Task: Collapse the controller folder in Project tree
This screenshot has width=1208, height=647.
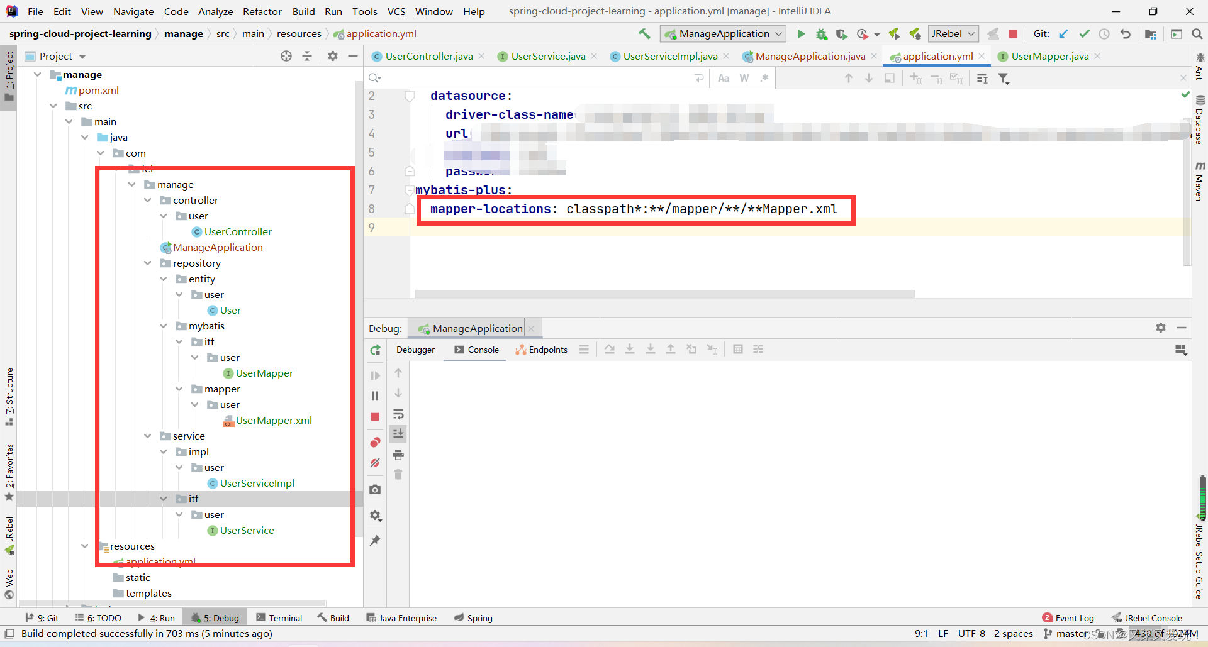Action: point(148,200)
